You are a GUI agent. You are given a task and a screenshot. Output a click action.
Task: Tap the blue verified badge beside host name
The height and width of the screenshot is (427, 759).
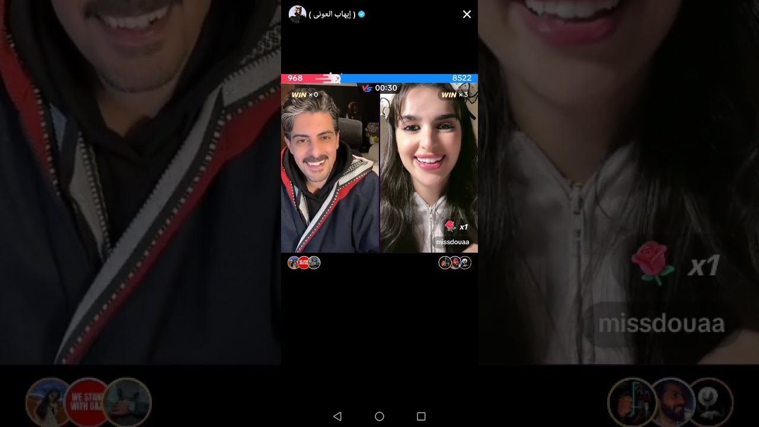click(362, 14)
